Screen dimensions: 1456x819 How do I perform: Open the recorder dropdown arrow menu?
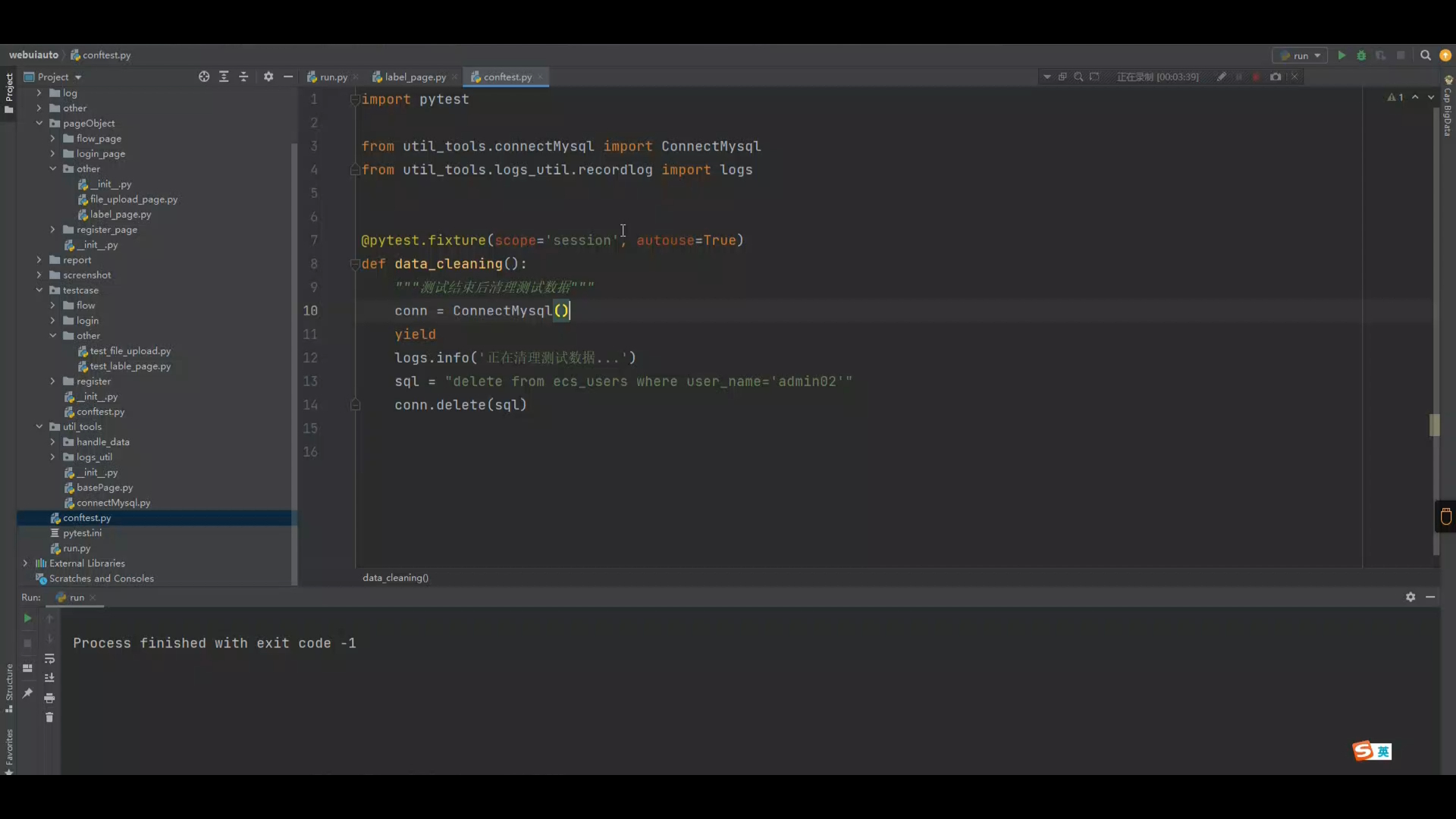[x=1047, y=77]
